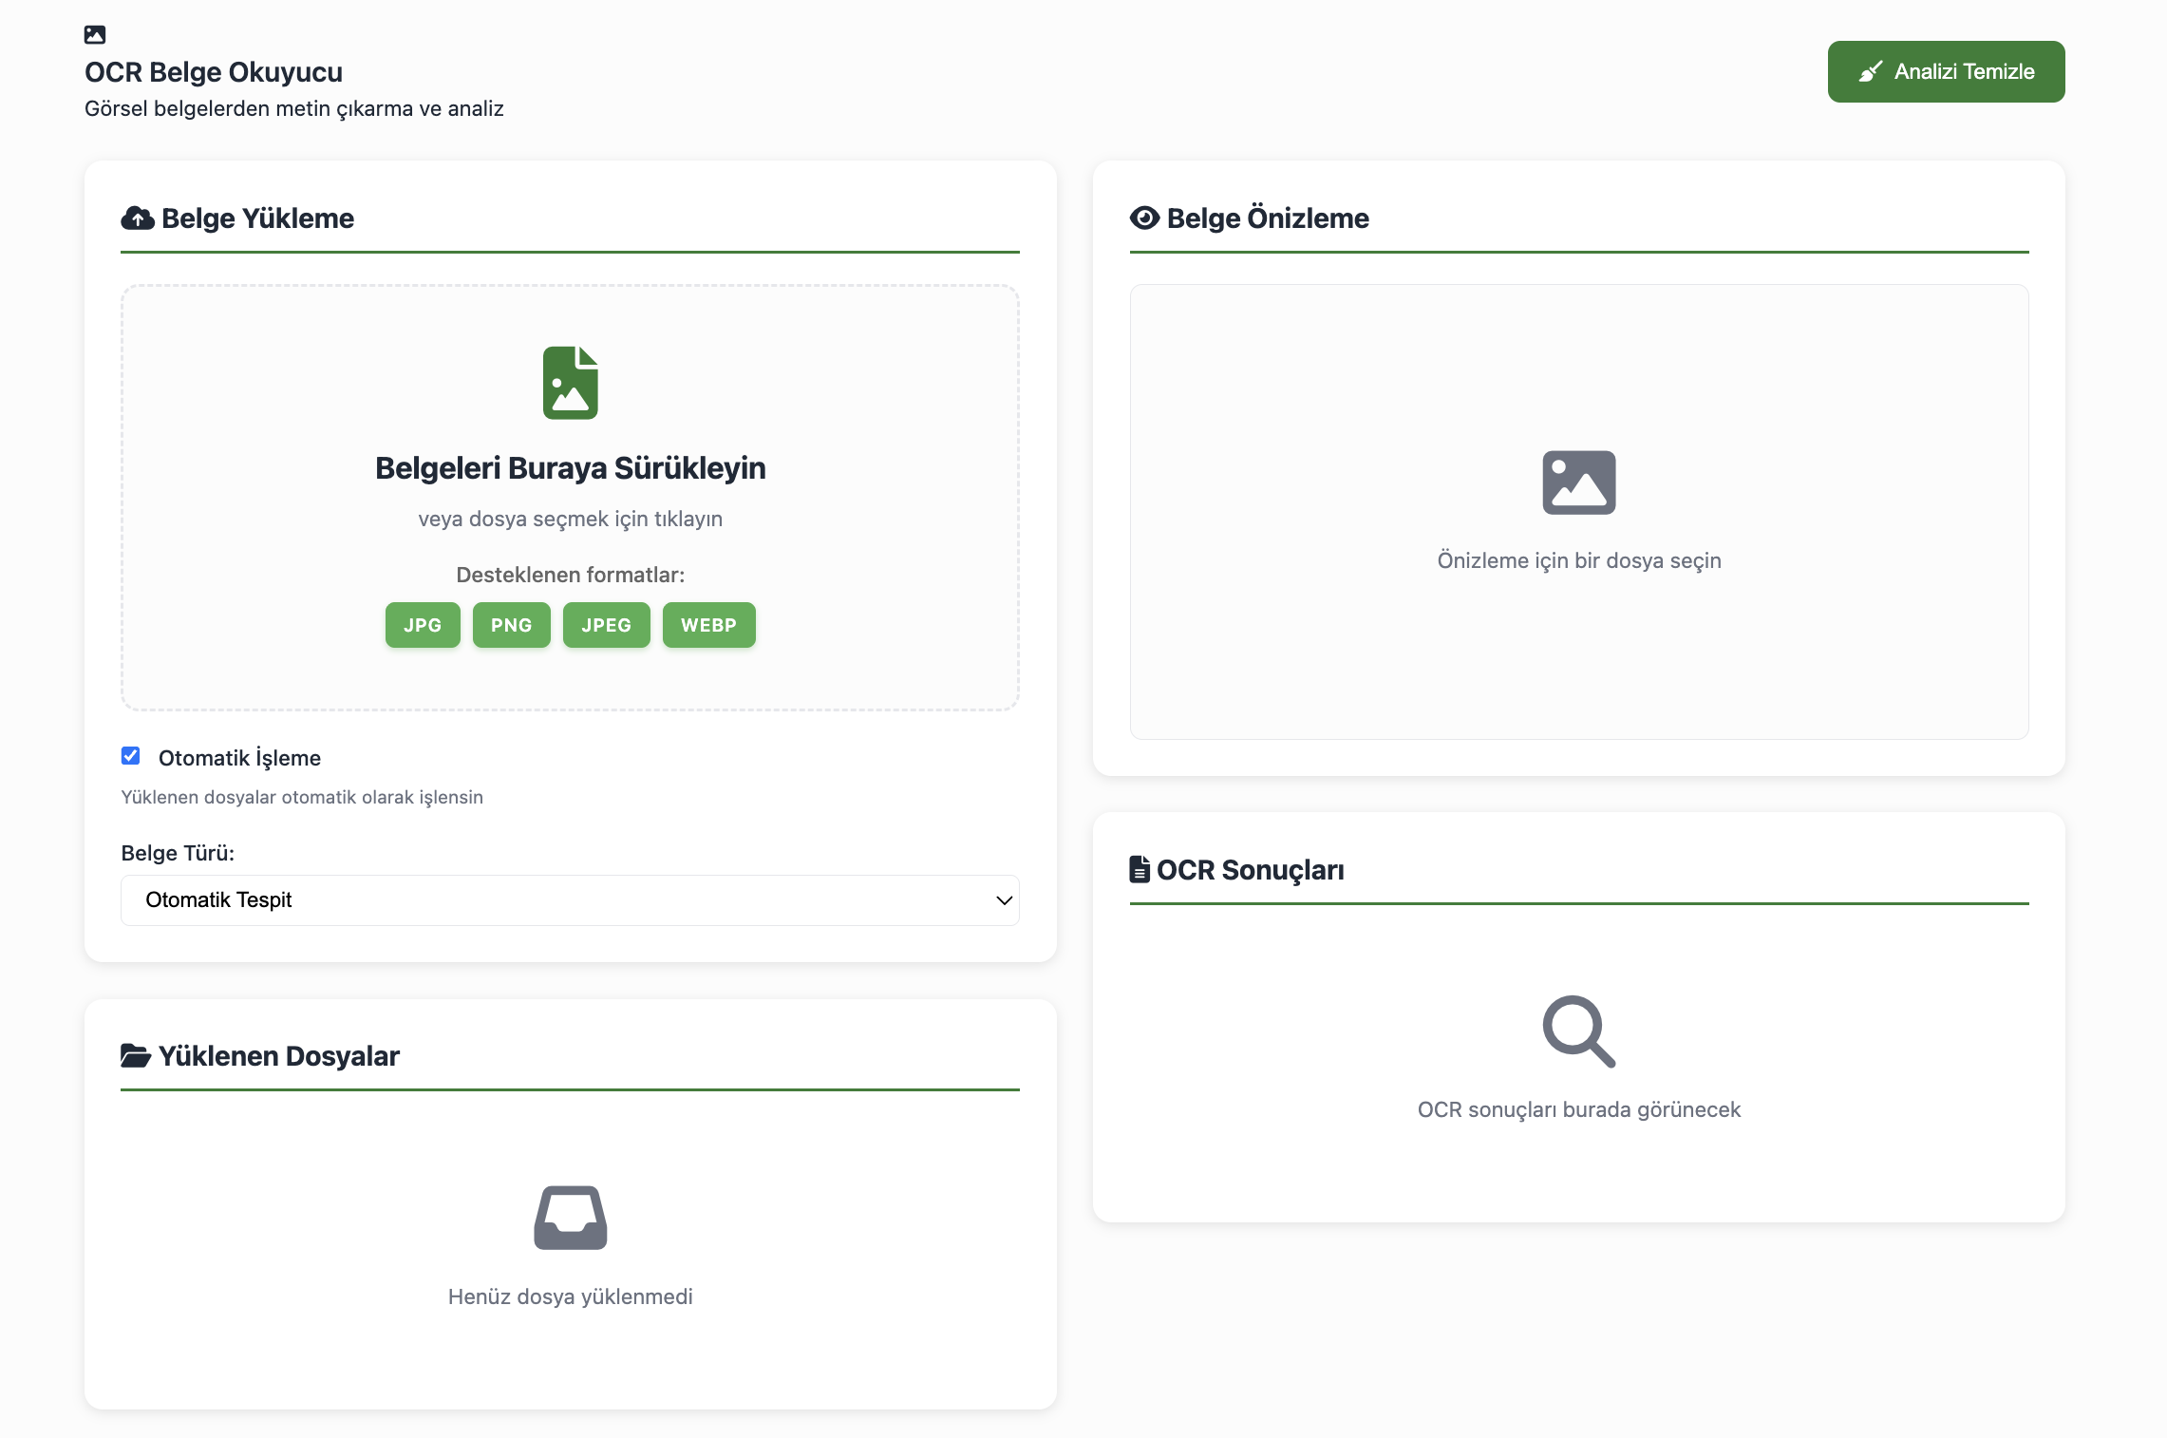This screenshot has height=1438, width=2167.
Task: Click the Belgeleri Buraya Sürükleyin upload area
Action: pos(570,468)
